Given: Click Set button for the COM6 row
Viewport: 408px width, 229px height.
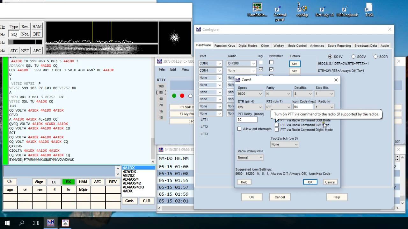Looking at the screenshot, I should pyautogui.click(x=294, y=64).
